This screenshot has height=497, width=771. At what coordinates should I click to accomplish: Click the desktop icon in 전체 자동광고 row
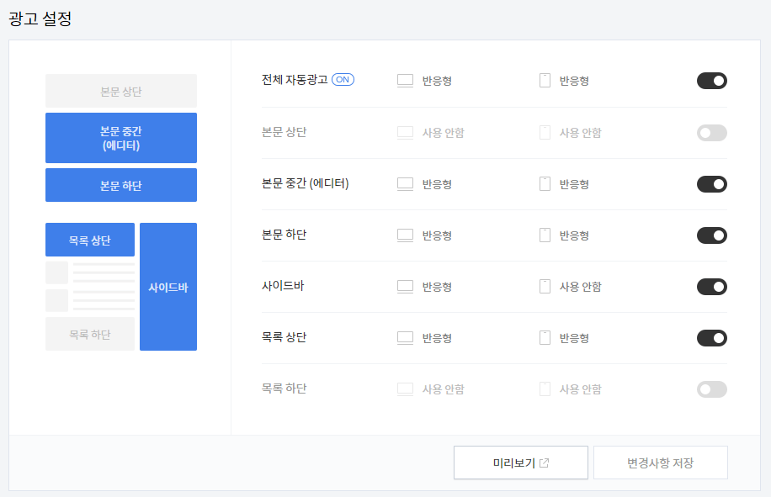coord(405,81)
